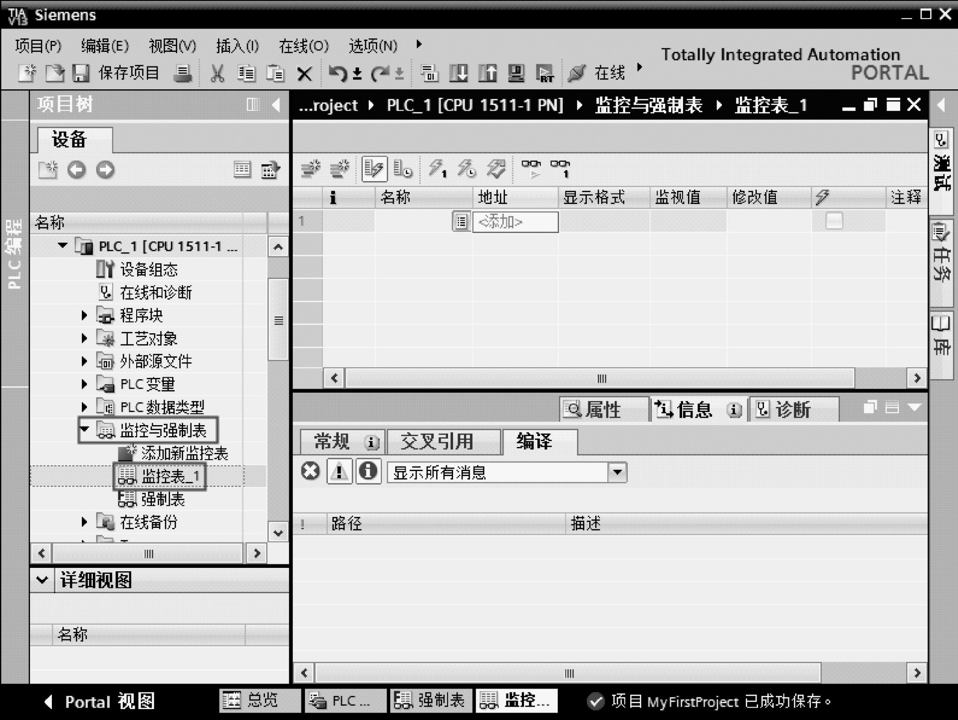Image resolution: width=958 pixels, height=720 pixels.
Task: Click the insert row icon in watch table
Action: [310, 169]
